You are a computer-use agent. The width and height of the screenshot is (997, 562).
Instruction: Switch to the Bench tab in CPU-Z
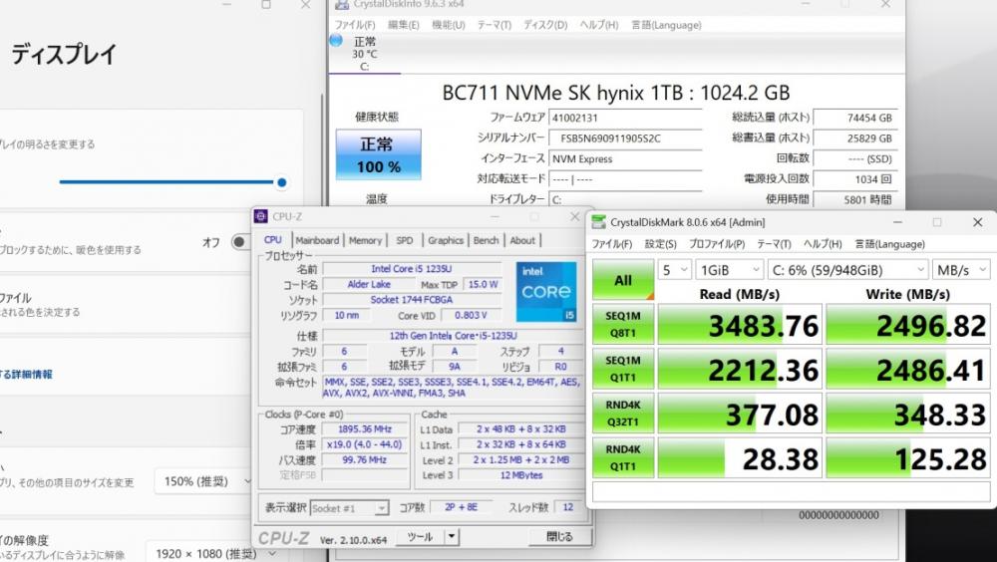(x=487, y=240)
